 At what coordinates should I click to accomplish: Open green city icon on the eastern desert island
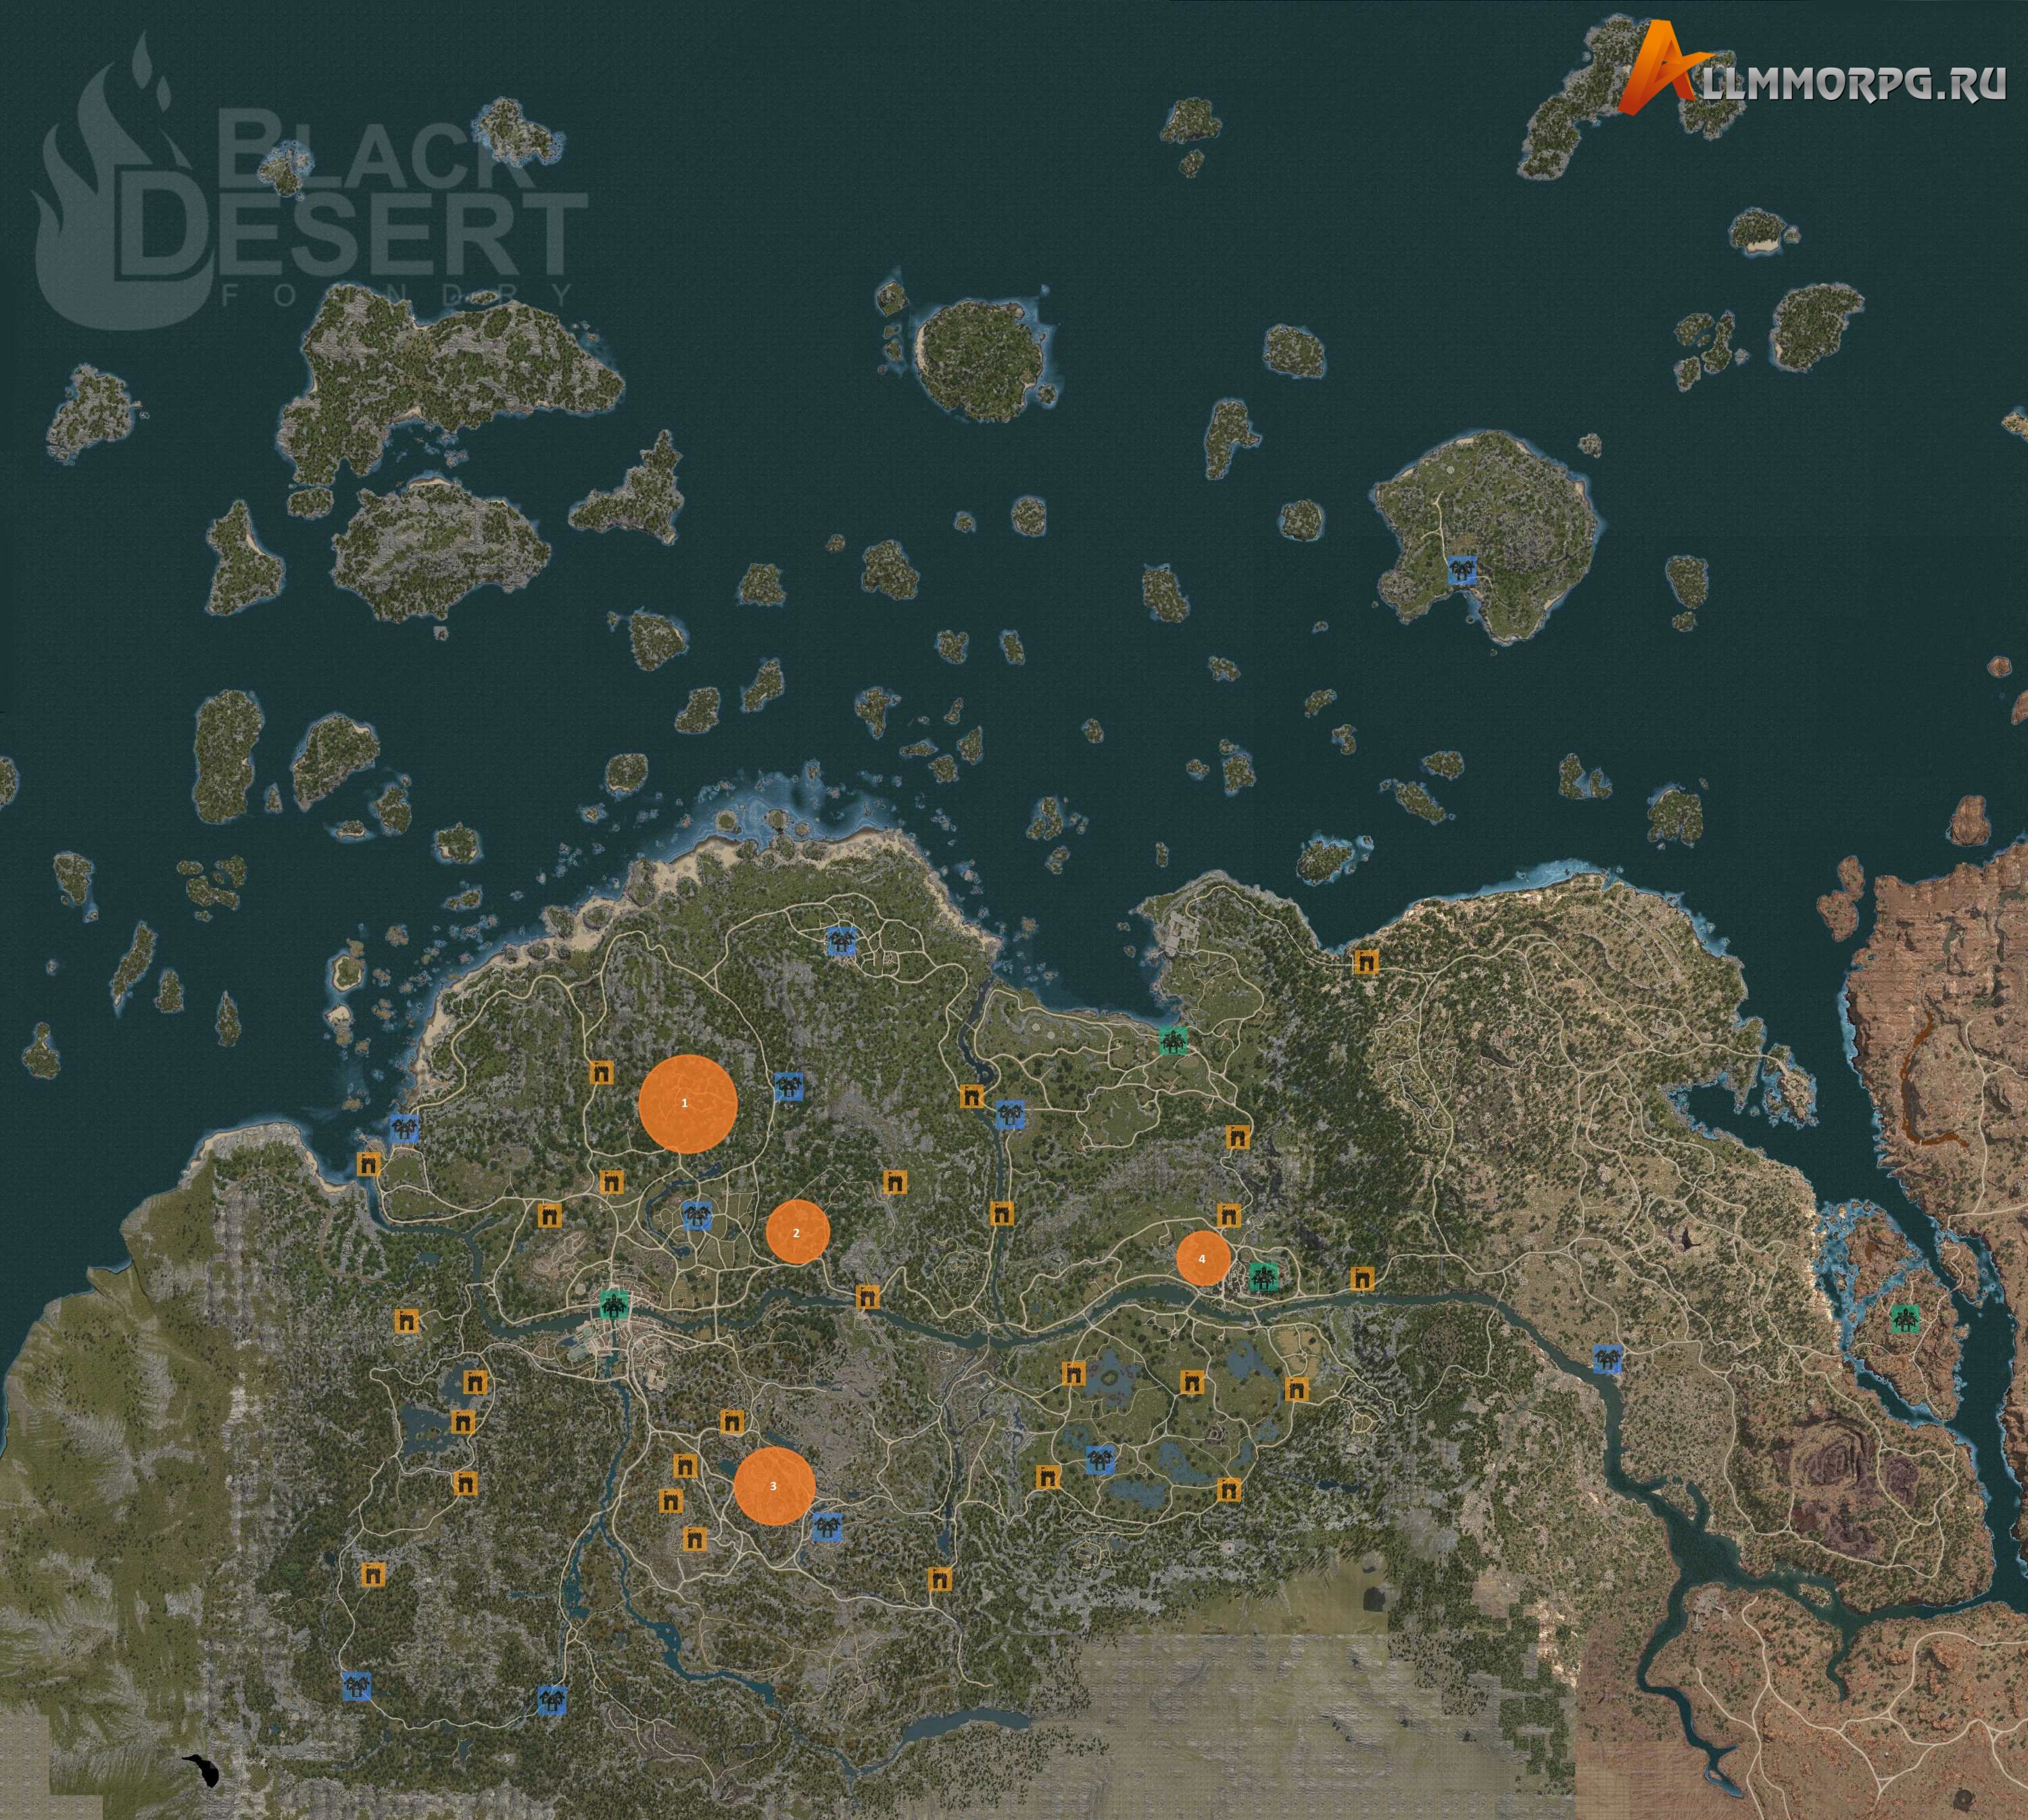[x=1906, y=1319]
